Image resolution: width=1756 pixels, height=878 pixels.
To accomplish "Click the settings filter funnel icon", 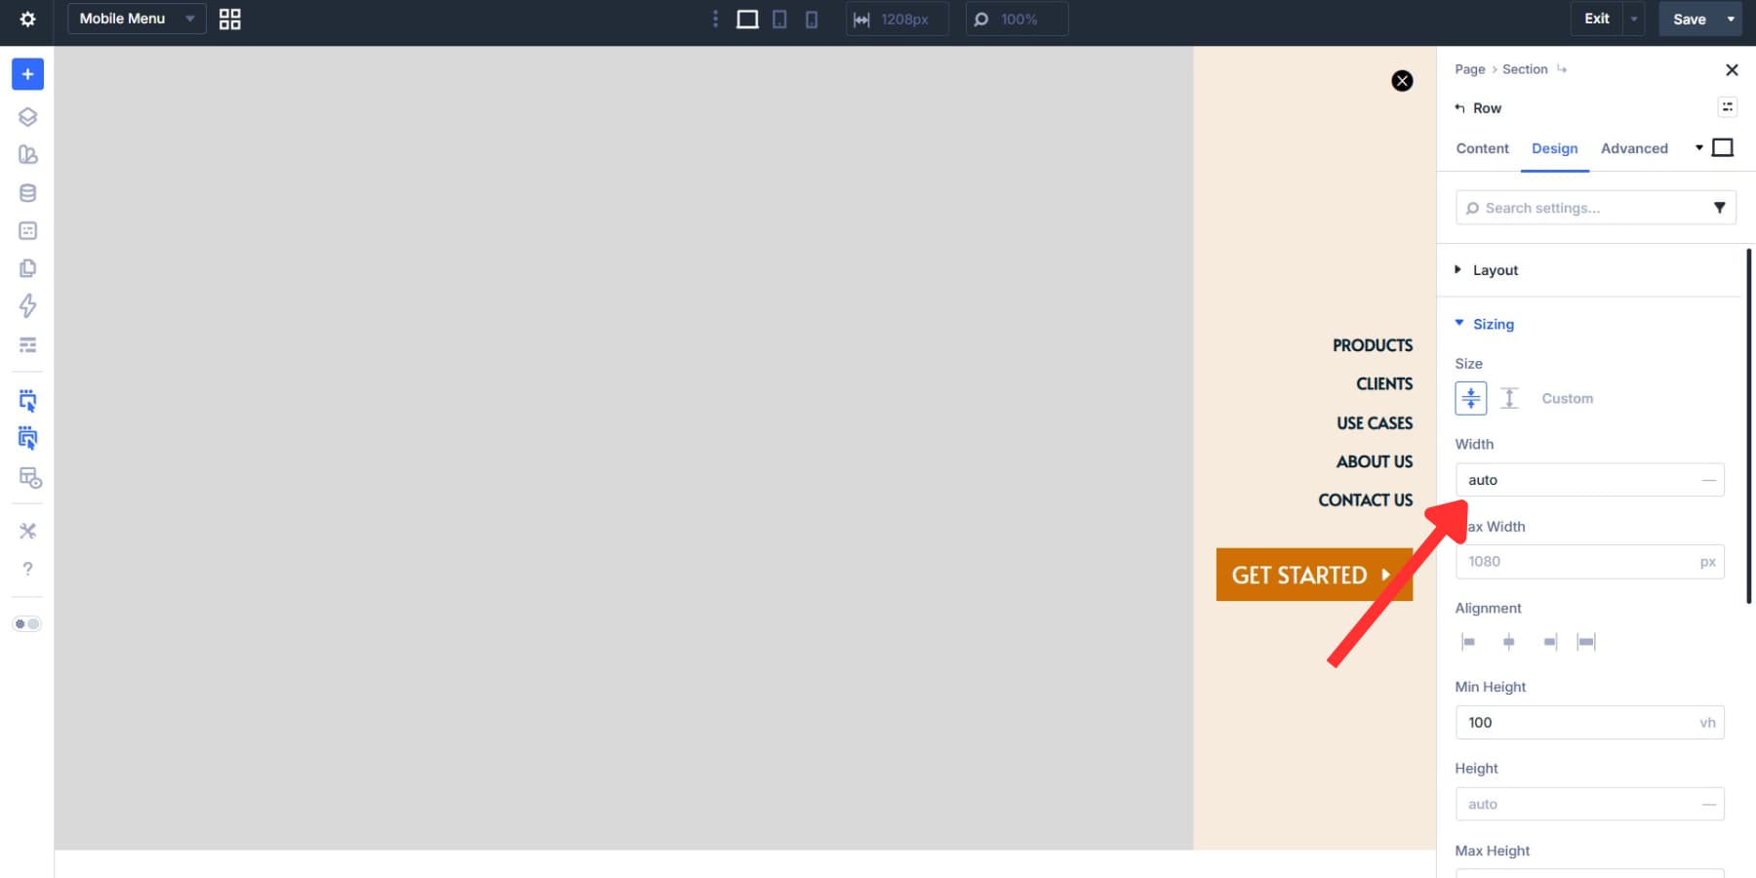I will 1720,207.
